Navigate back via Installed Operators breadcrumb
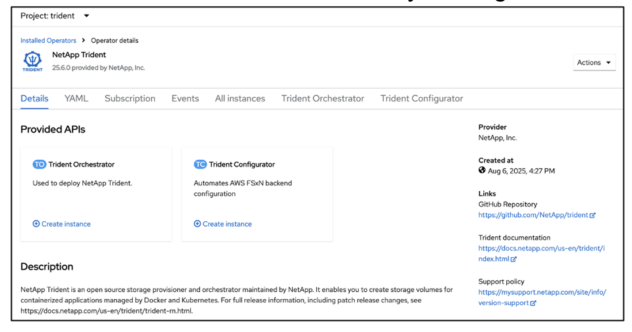This screenshot has width=632, height=332. pyautogui.click(x=48, y=40)
